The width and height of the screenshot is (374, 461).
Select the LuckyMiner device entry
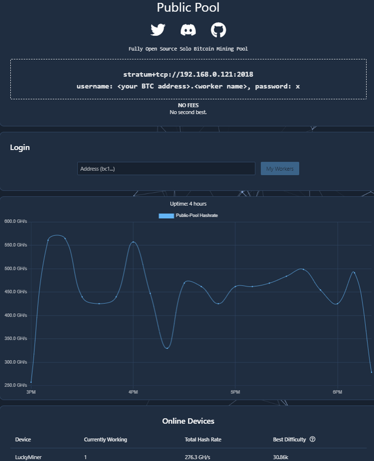(x=28, y=457)
